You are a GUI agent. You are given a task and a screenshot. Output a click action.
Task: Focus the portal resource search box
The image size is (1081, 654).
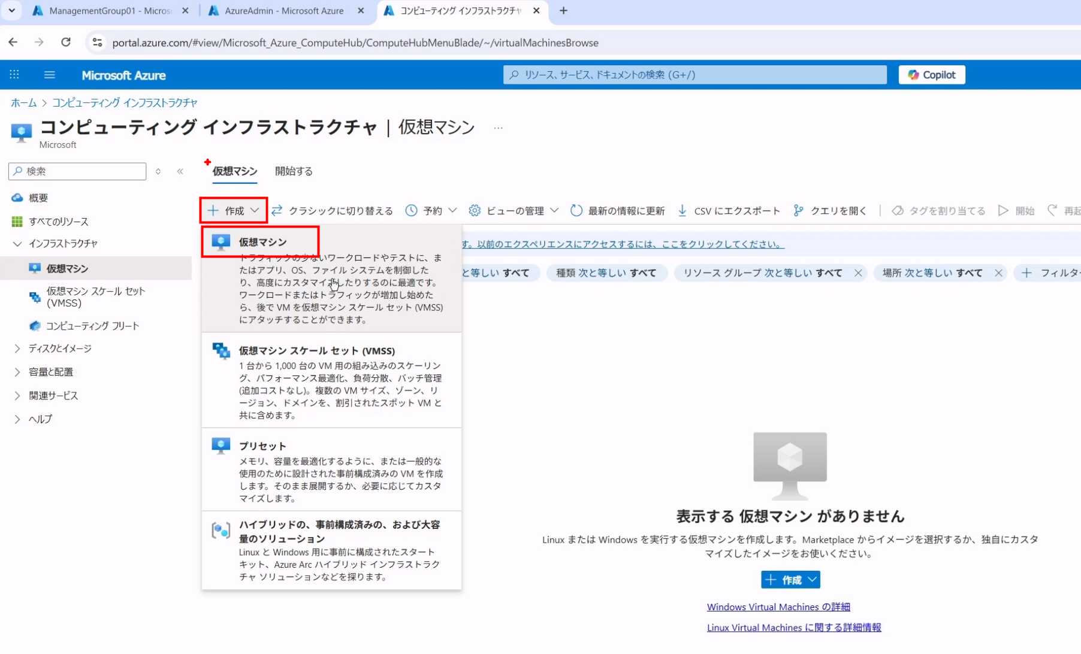(695, 75)
